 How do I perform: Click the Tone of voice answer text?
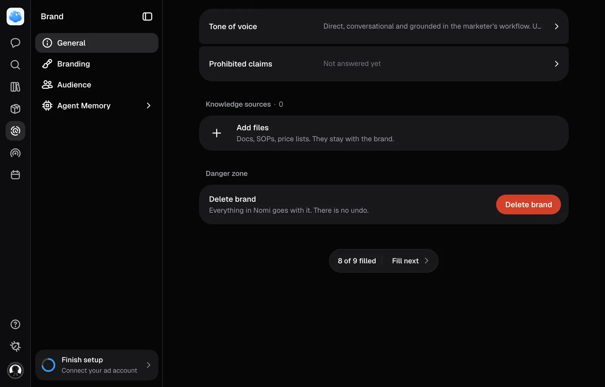coord(432,26)
